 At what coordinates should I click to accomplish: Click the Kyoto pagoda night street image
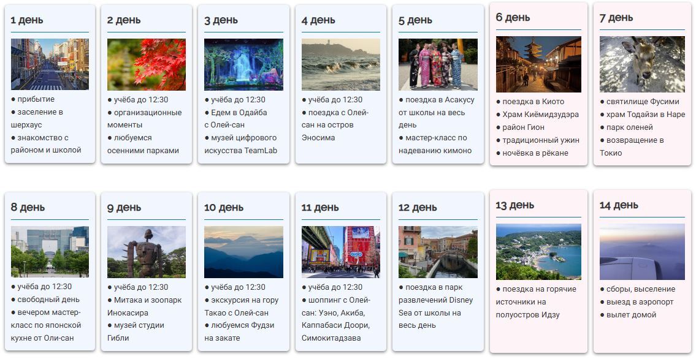tap(538, 64)
